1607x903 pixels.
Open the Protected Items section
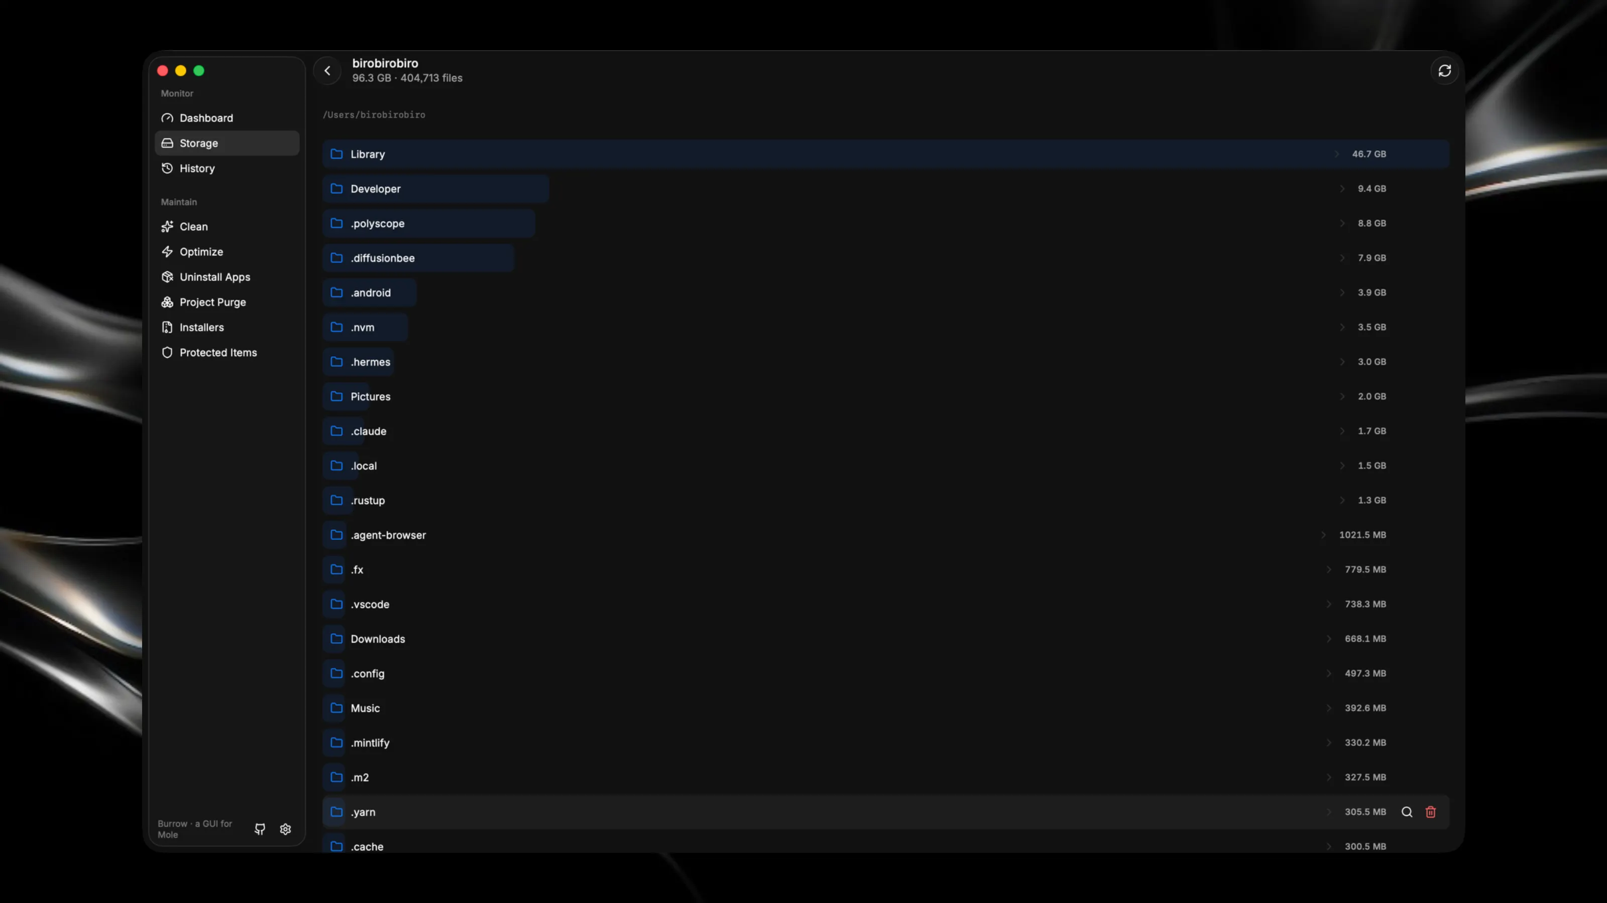click(227, 353)
